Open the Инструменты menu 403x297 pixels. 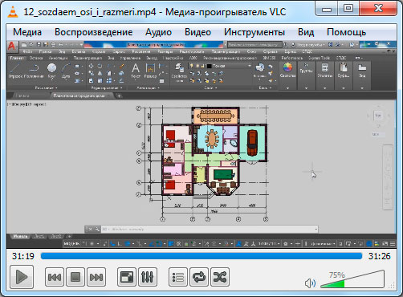254,32
